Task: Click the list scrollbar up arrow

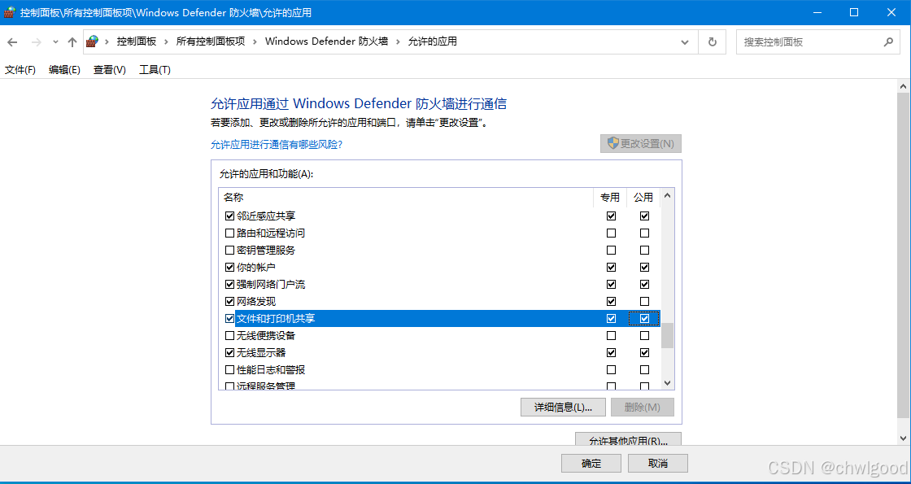Action: click(667, 196)
